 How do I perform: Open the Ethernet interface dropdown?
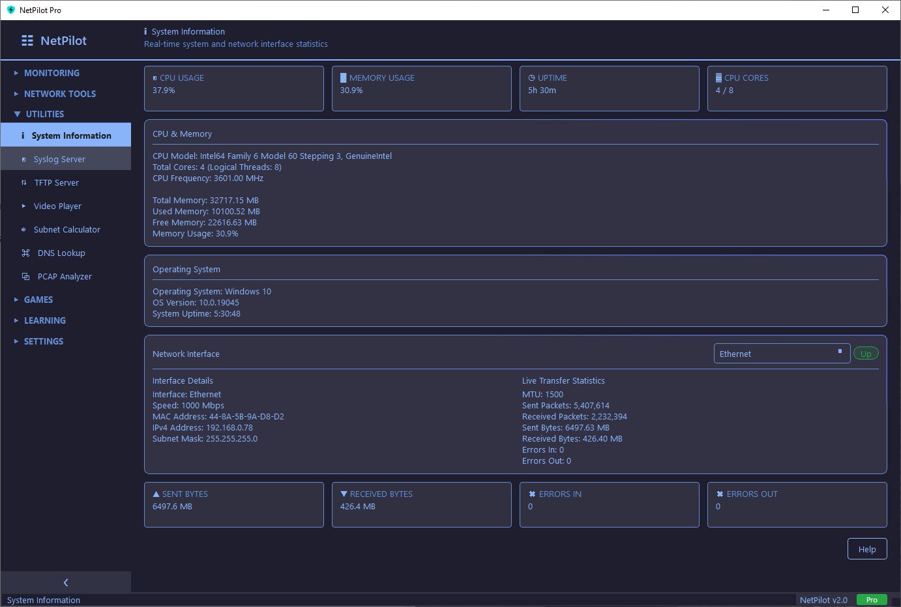[x=840, y=353]
